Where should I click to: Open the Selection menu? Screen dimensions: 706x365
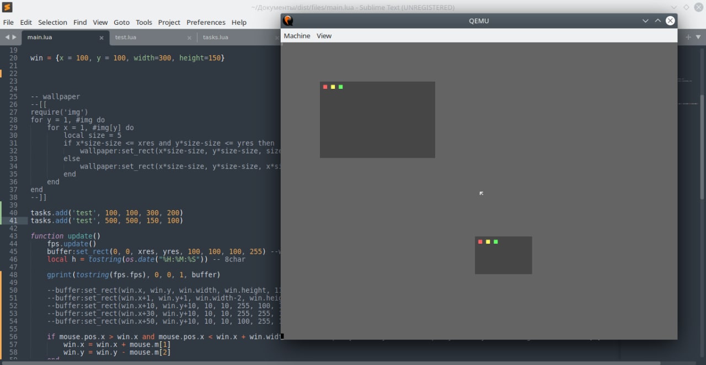point(52,23)
